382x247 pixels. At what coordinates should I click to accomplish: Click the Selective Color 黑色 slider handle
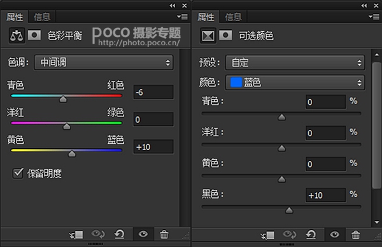click(289, 210)
